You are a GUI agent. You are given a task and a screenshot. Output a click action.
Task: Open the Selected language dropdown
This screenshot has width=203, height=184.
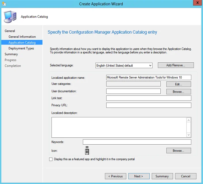pos(124,66)
